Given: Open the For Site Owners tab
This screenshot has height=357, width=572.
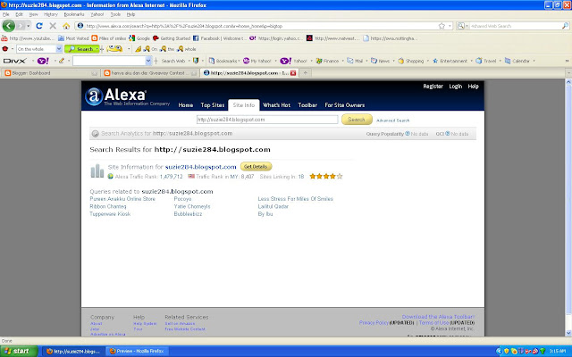Looking at the screenshot, I should click(x=344, y=105).
